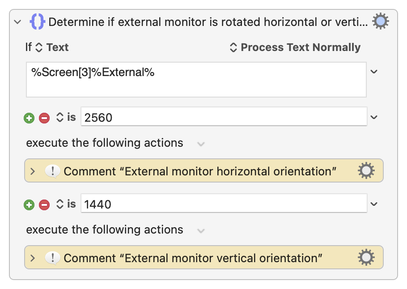This screenshot has height=289, width=407.
Task: Open the gear menu of the If action
Action: coord(380,21)
